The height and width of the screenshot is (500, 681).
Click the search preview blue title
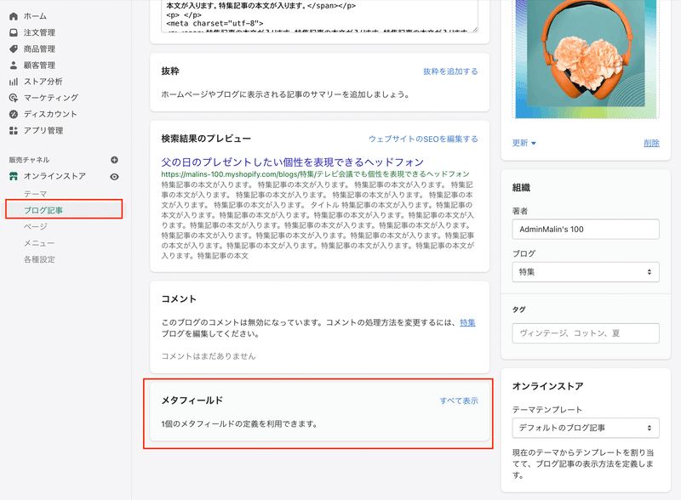292,162
